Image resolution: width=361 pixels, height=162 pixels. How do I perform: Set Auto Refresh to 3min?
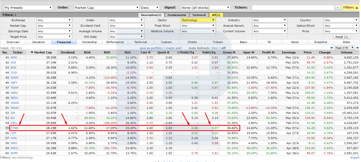click(x=215, y=48)
